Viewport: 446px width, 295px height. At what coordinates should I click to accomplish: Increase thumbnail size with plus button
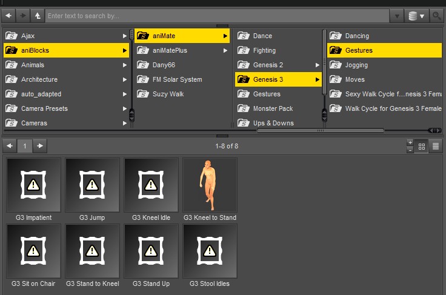tap(410, 143)
